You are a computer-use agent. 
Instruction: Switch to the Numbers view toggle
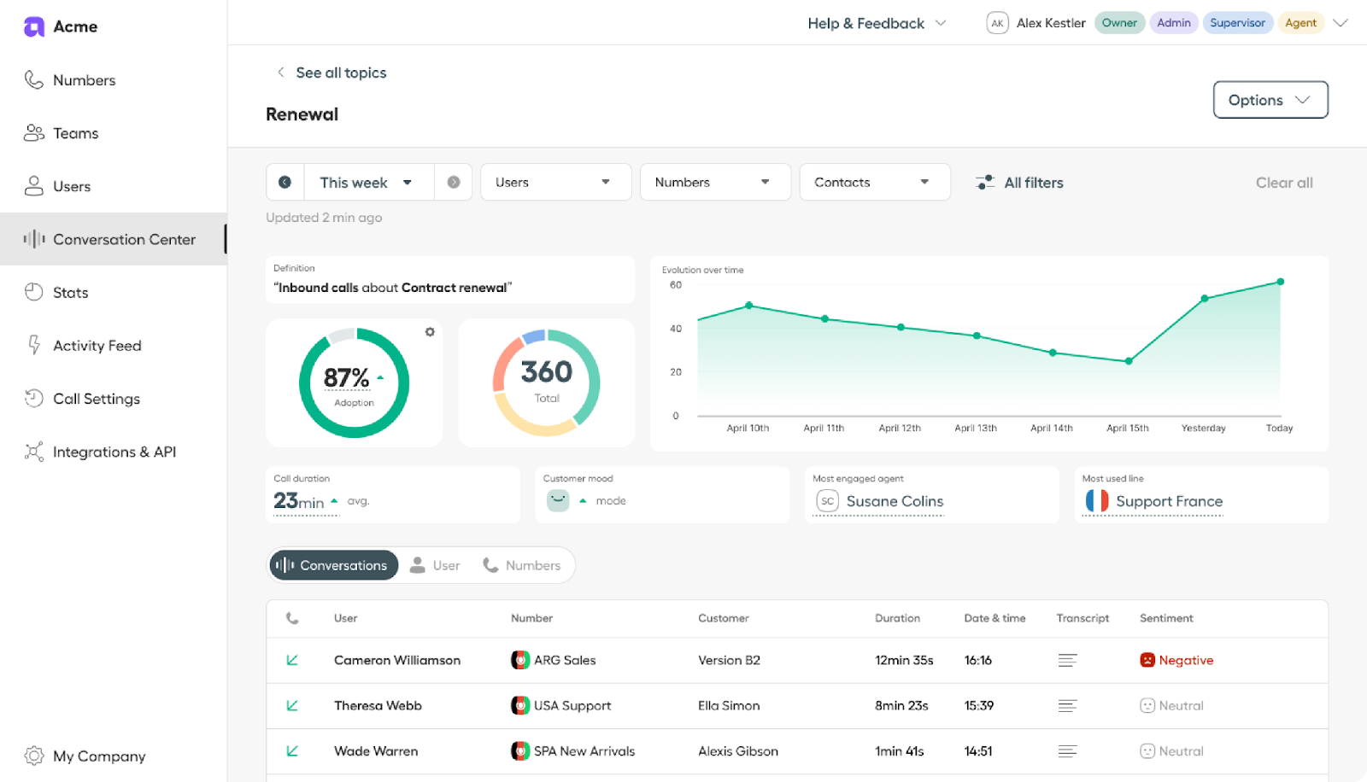[522, 564]
